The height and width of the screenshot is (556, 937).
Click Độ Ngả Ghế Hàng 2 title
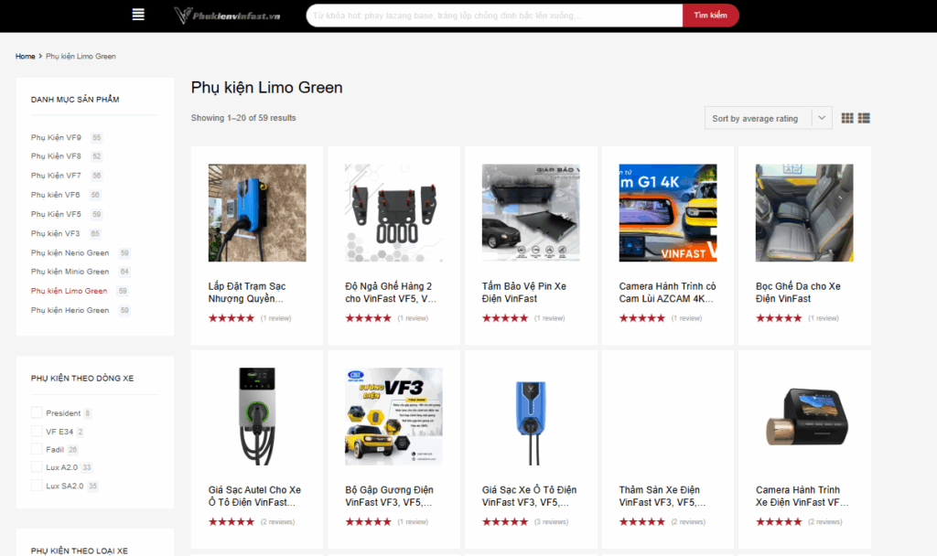pos(391,293)
